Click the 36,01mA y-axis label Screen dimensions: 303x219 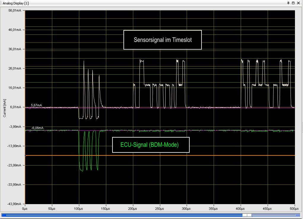tap(15, 49)
